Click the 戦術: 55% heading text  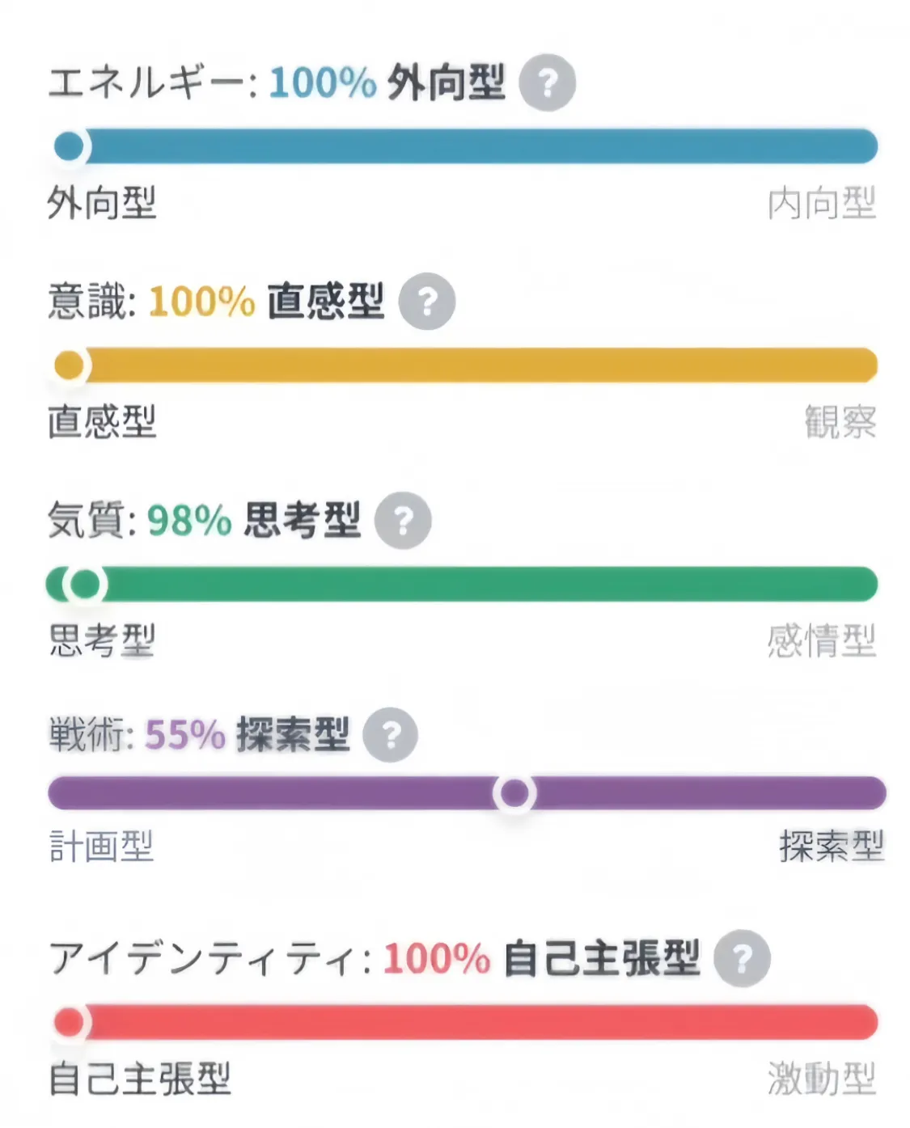[x=137, y=735]
